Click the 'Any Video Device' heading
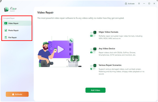 107,49
